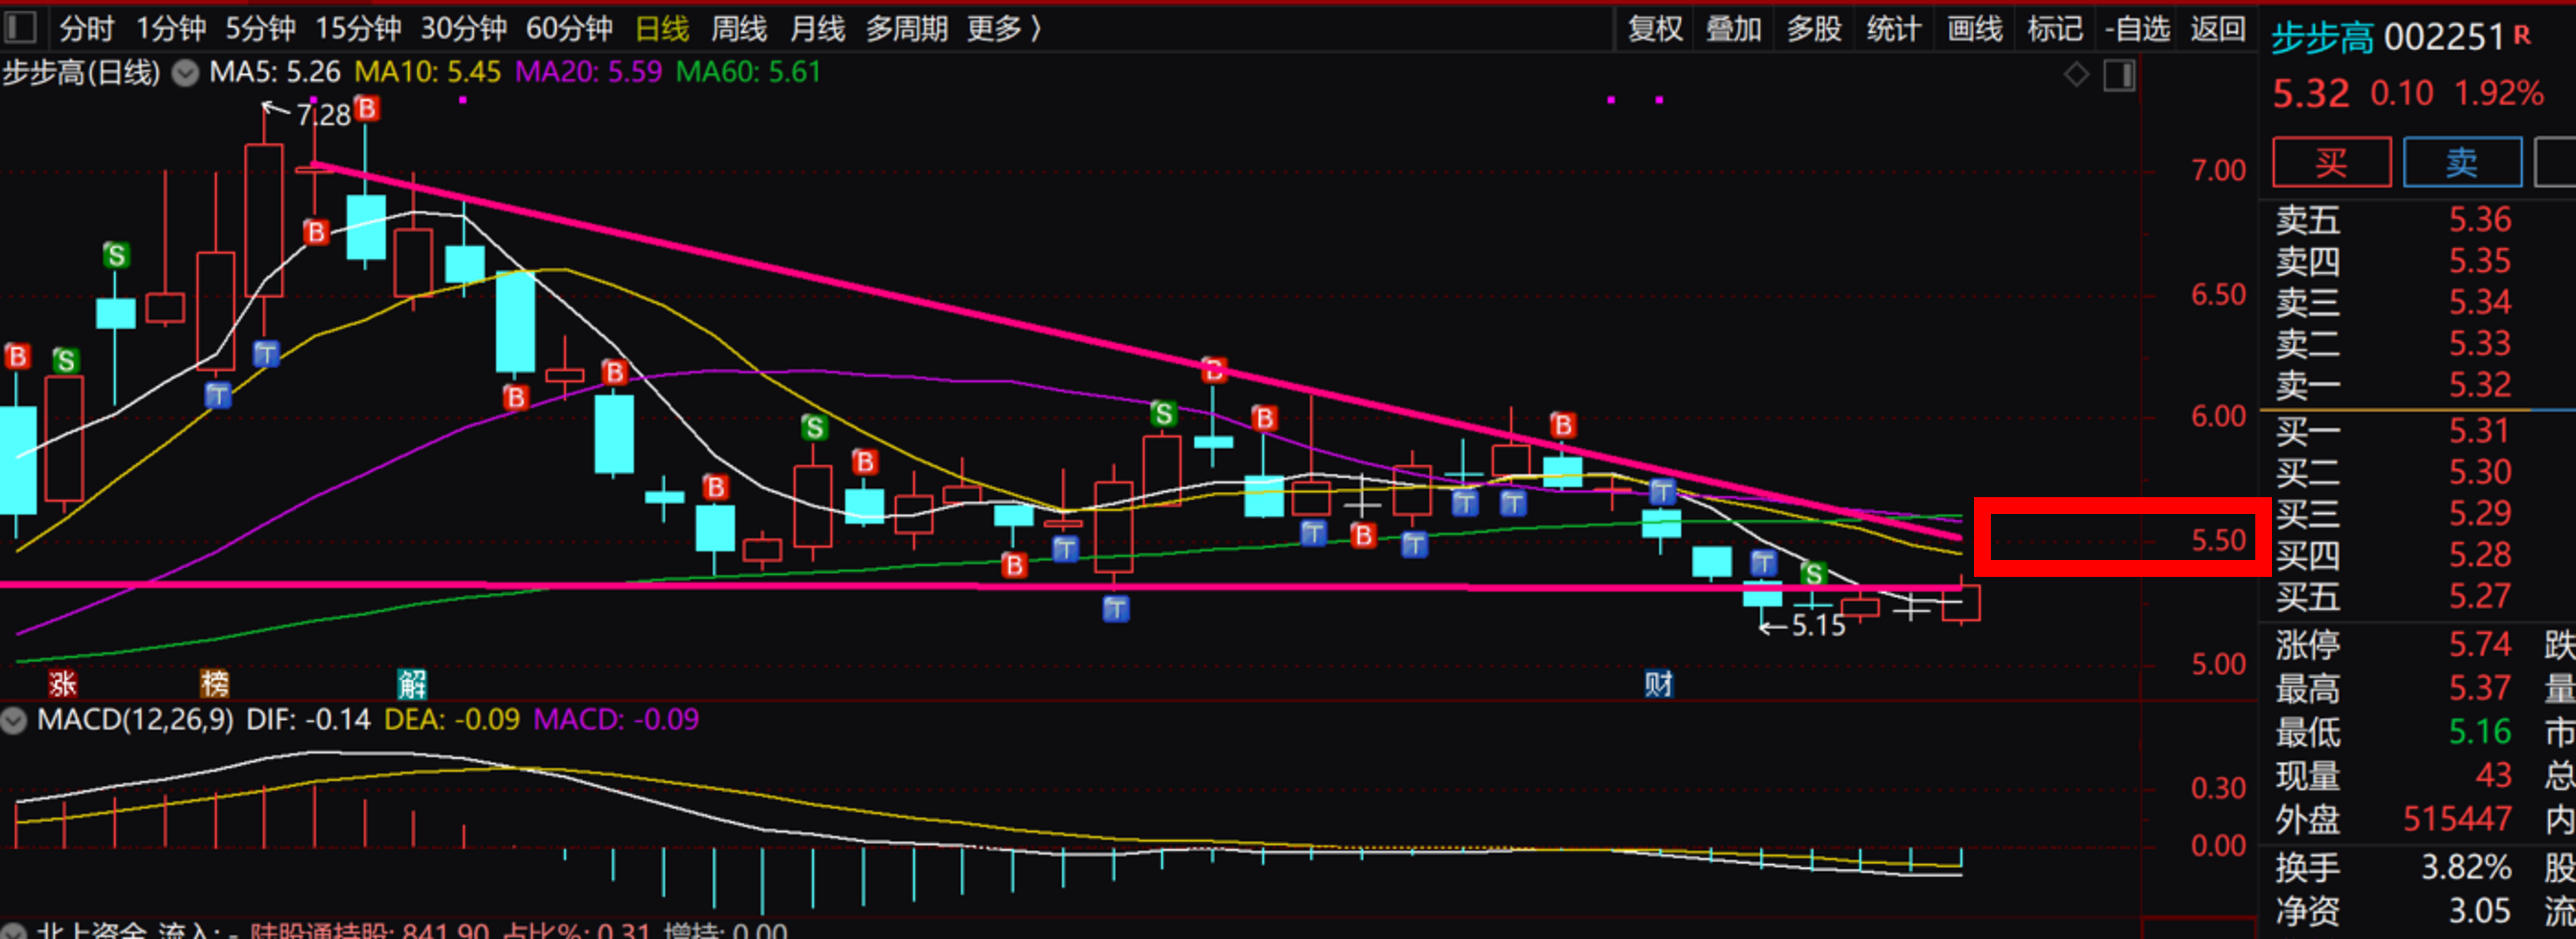Click the 涨 event icon below chart
The image size is (2576, 939).
[63, 684]
